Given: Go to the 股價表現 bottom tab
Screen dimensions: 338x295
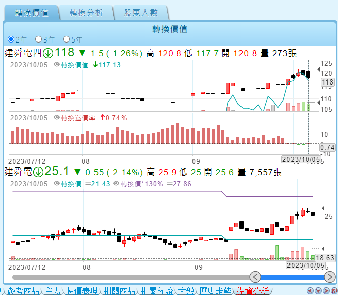Looking at the screenshot, I should (82, 291).
